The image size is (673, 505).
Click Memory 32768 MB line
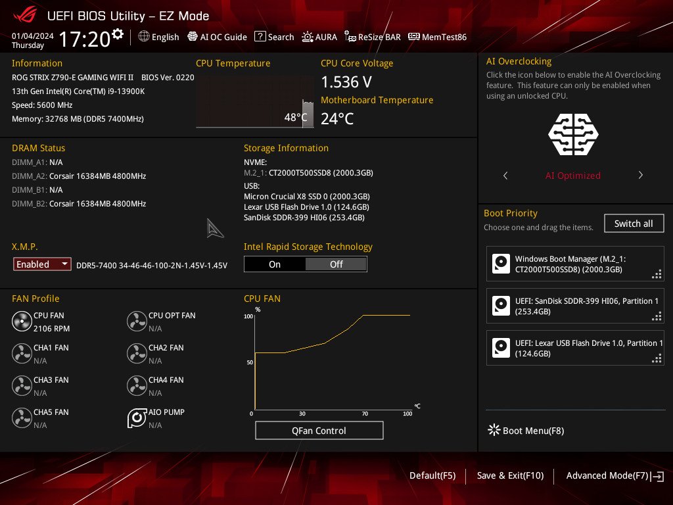(78, 119)
